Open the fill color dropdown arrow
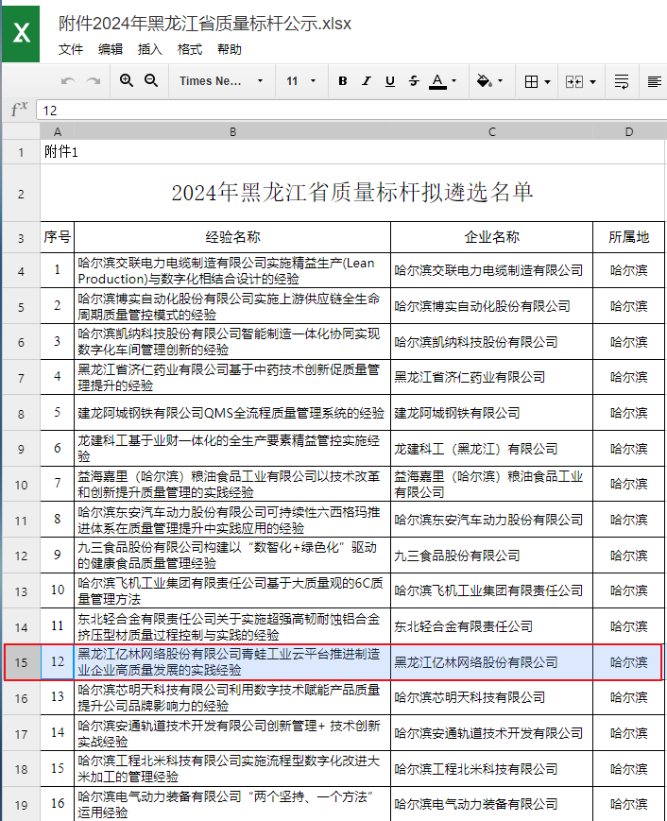This screenshot has height=821, width=667. coord(500,81)
